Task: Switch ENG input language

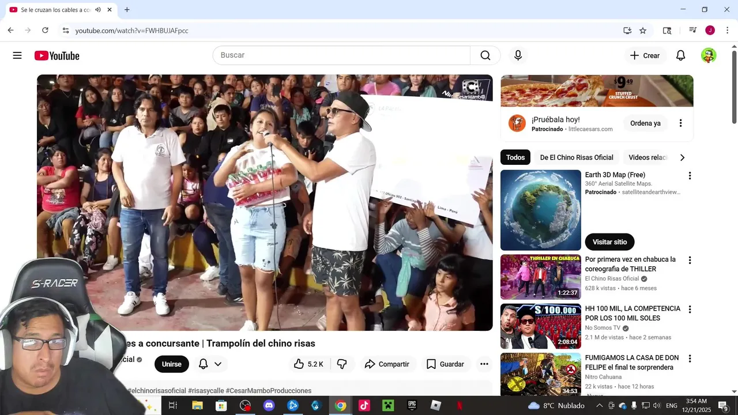Action: tap(672, 406)
